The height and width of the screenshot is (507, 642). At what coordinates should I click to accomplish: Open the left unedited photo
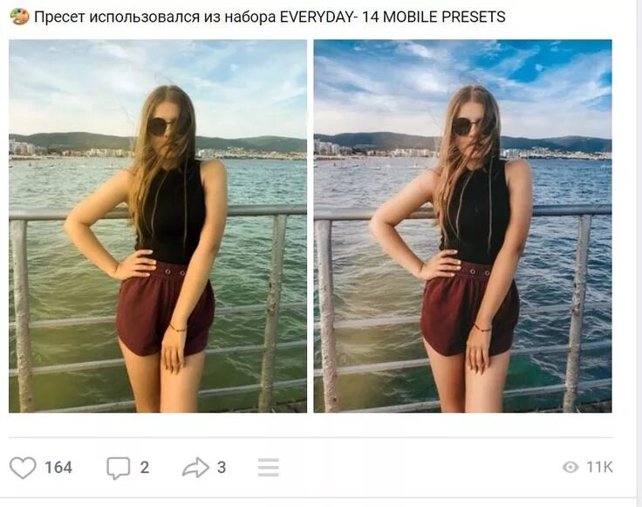[x=158, y=226]
